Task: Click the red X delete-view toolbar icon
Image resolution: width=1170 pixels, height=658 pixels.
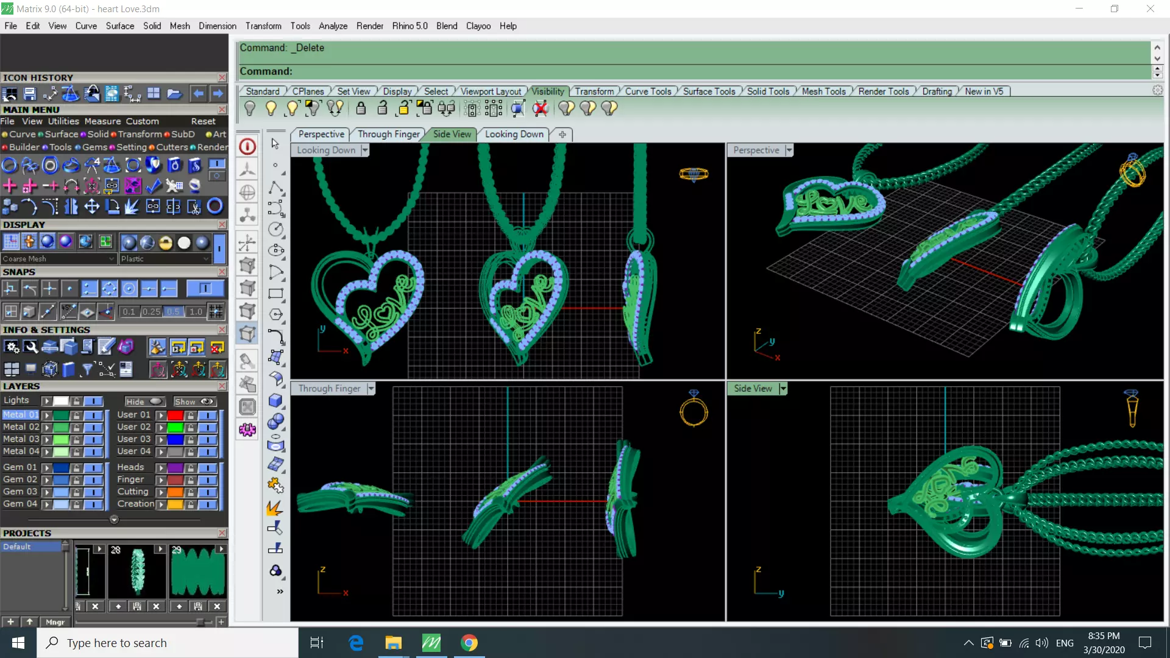Action: tap(540, 108)
